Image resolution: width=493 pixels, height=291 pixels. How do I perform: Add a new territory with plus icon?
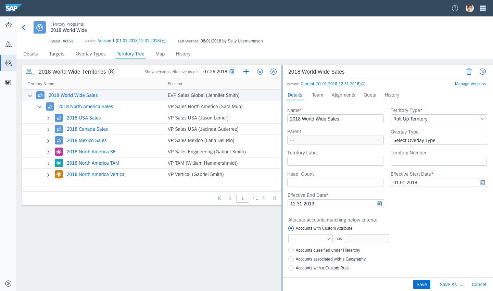tap(246, 72)
